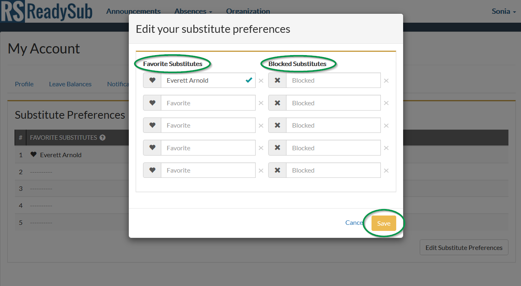Click the heart icon on the last favorite row
Image resolution: width=521 pixels, height=286 pixels.
(152, 170)
